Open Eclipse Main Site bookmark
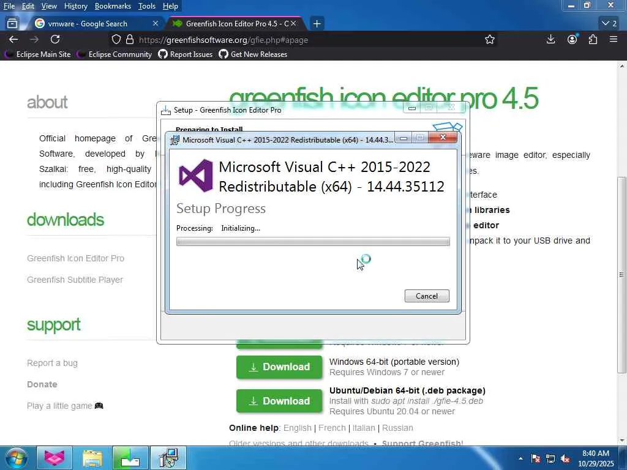 38,54
